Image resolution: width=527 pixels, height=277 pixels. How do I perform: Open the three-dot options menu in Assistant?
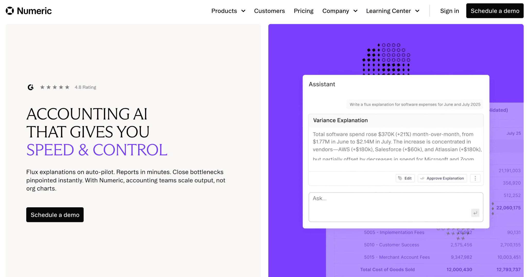pyautogui.click(x=475, y=178)
